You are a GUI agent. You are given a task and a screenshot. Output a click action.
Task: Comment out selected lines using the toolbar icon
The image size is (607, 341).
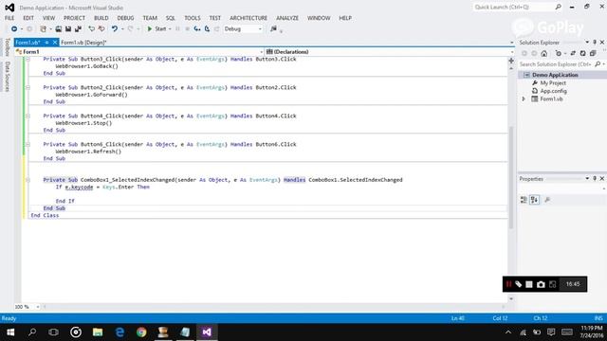coord(92,29)
